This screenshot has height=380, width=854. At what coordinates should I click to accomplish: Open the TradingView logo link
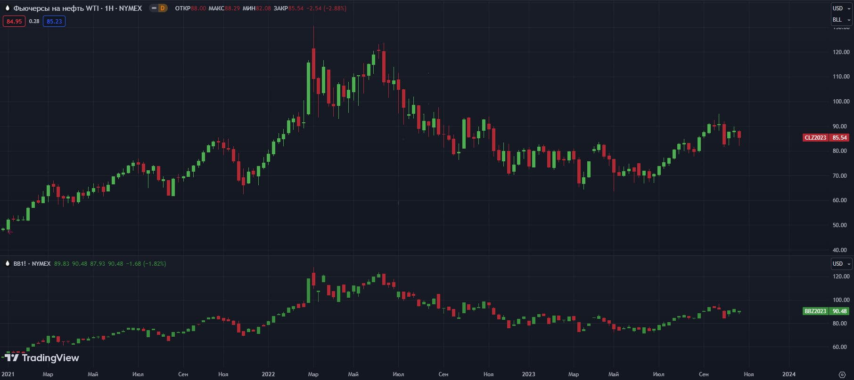(42, 358)
